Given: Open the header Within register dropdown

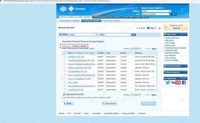Looking at the screenshot, I should click(x=156, y=11).
